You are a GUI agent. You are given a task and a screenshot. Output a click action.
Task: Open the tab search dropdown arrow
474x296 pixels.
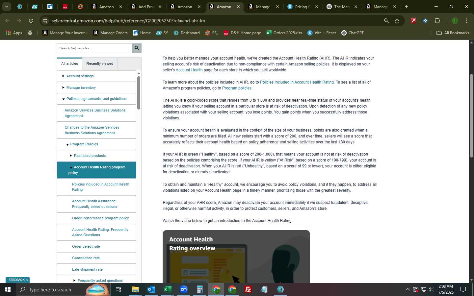click(6, 7)
